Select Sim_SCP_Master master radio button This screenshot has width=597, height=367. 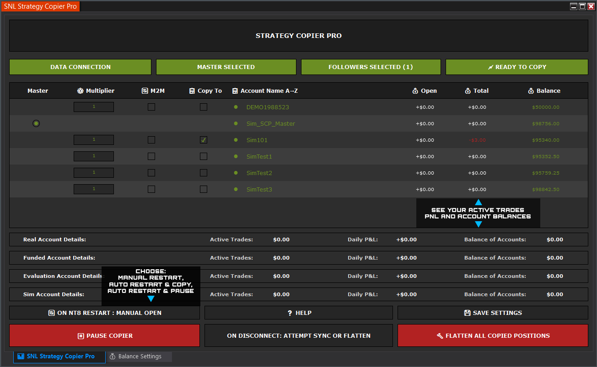click(36, 123)
